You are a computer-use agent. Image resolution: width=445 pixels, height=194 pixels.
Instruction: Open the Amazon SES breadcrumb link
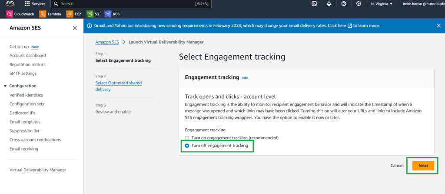[x=107, y=42]
